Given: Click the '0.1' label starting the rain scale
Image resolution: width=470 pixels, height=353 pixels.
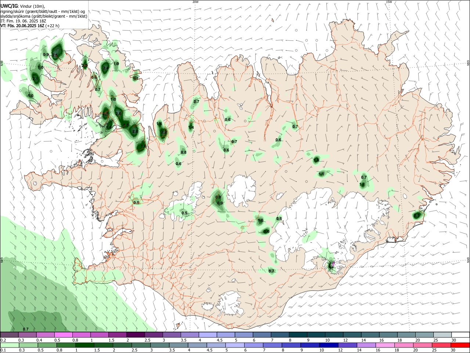Looking at the screenshot, I should pyautogui.click(x=3, y=350).
